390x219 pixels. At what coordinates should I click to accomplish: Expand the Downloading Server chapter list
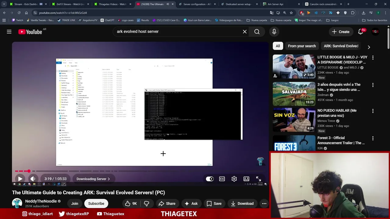click(x=93, y=179)
